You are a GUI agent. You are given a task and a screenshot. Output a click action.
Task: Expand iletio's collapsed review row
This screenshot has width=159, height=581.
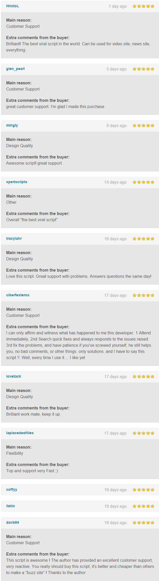80,506
